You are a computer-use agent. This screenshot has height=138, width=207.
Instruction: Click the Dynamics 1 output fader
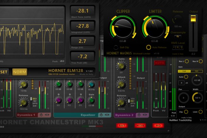pos(42,89)
